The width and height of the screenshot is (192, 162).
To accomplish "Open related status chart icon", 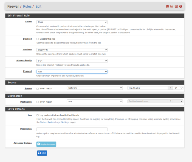I will point(172,6).
